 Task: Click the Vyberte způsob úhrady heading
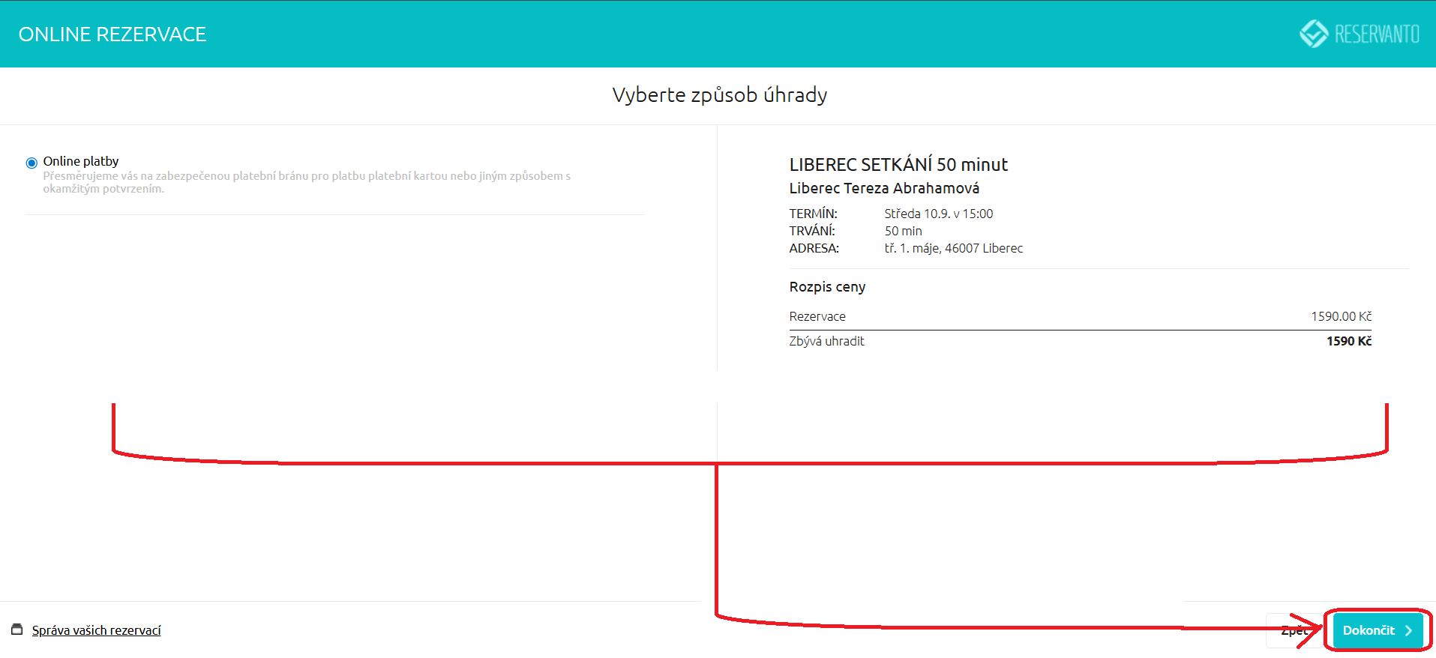tap(719, 95)
